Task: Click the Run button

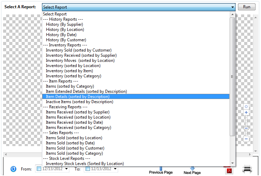Action: [x=247, y=7]
